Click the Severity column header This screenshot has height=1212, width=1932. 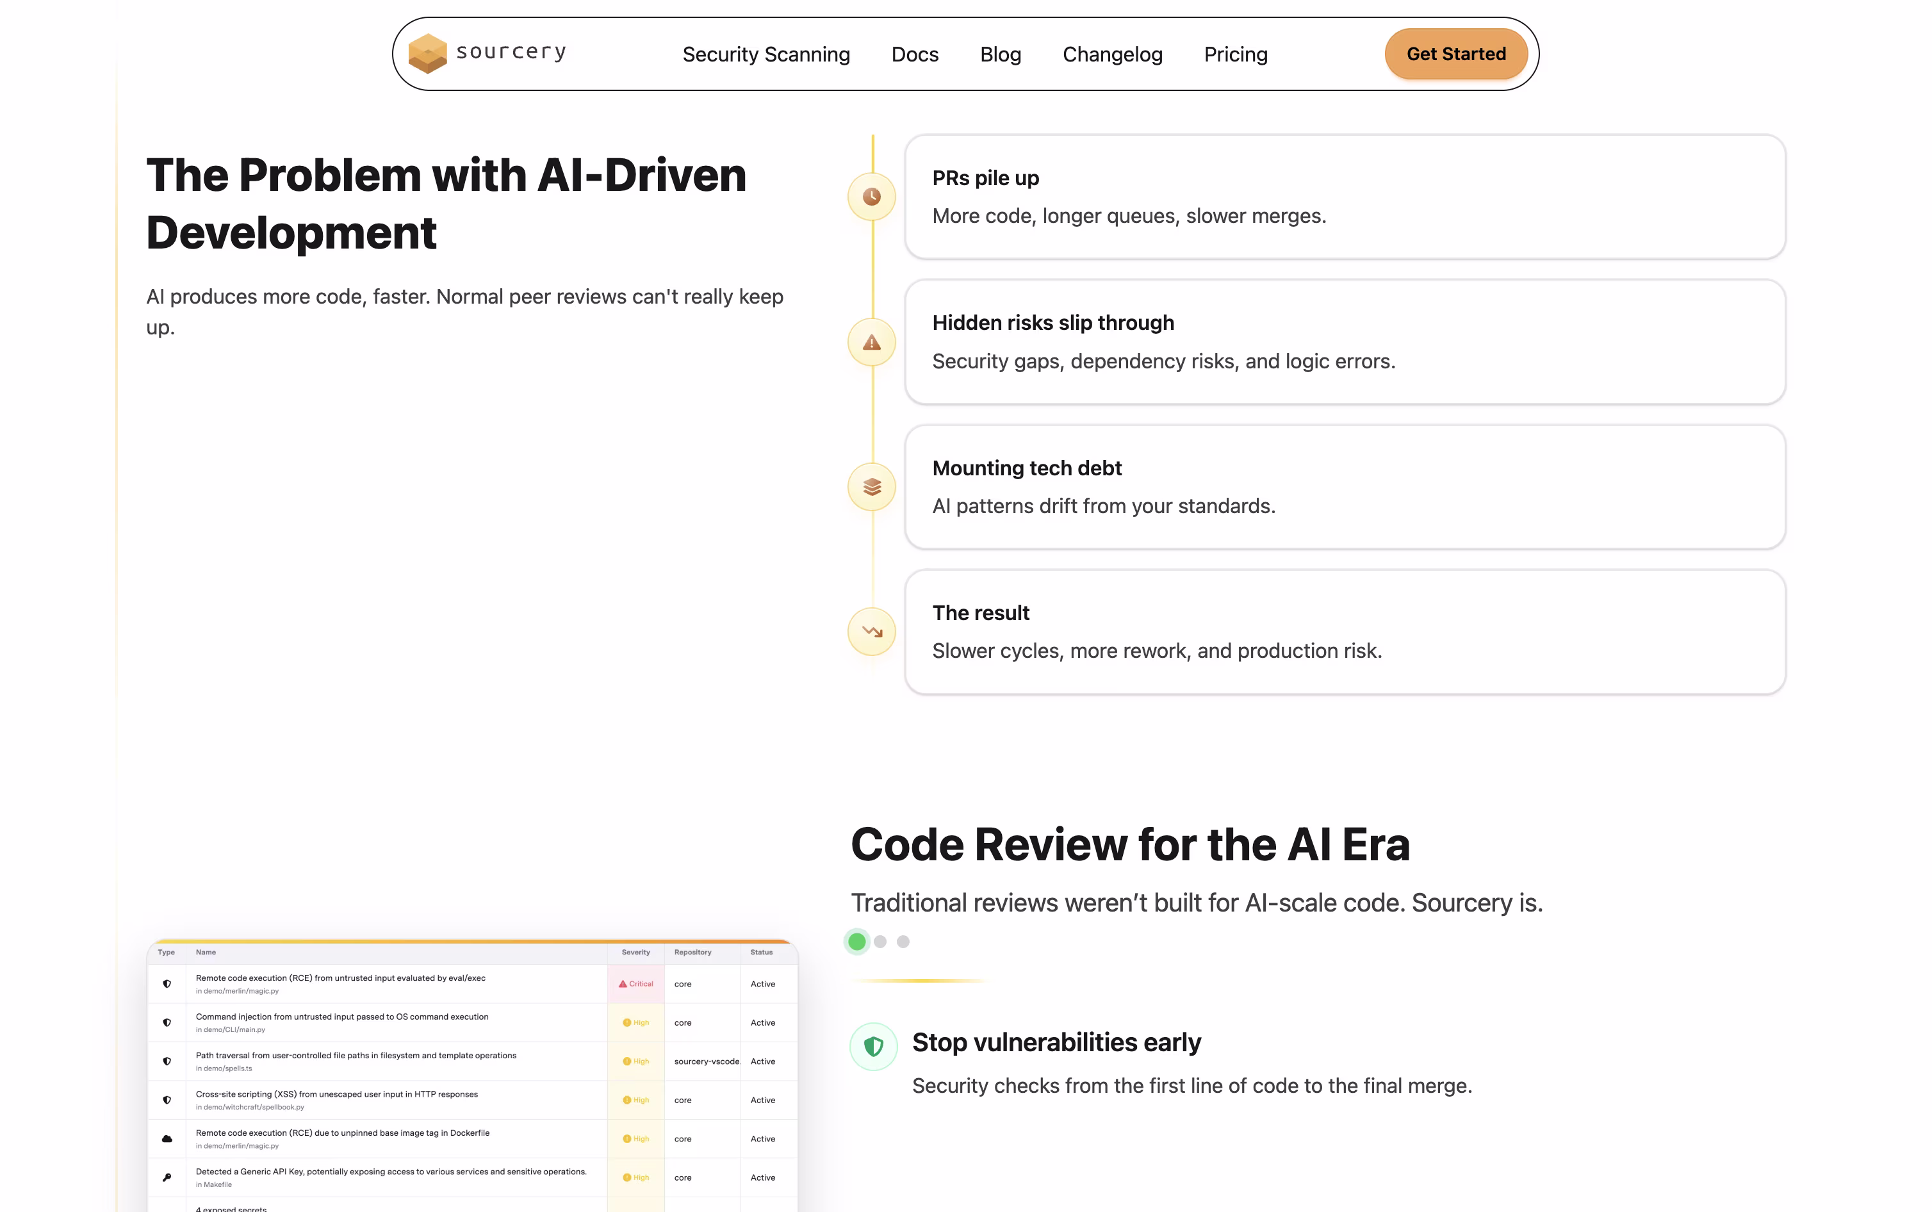[x=635, y=953]
